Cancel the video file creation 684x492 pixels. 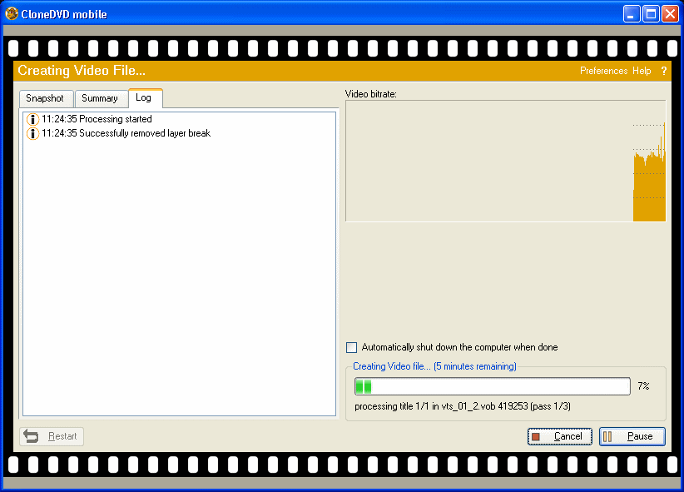click(560, 436)
